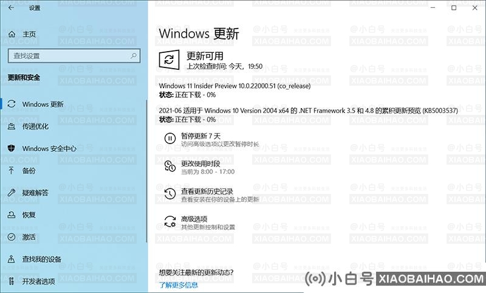The height and width of the screenshot is (293, 486).
Task: Click the KB5003537 .NET Framework update text
Action: point(309,111)
